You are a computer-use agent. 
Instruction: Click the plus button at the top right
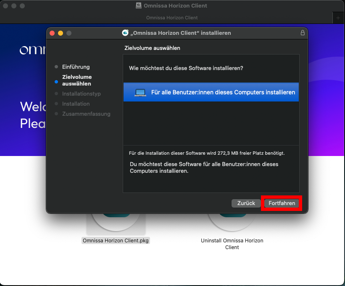(x=338, y=18)
